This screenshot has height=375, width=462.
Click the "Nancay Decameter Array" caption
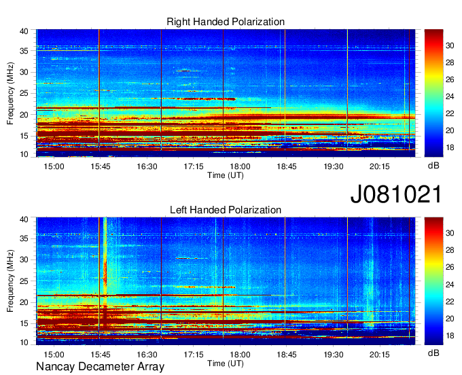point(100,367)
